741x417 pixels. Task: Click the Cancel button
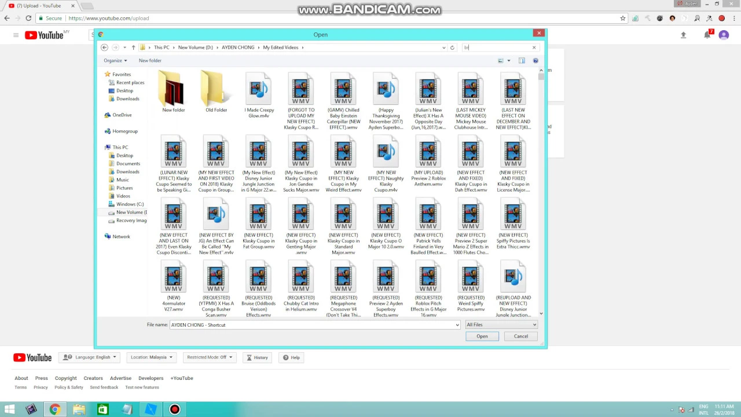click(x=521, y=336)
